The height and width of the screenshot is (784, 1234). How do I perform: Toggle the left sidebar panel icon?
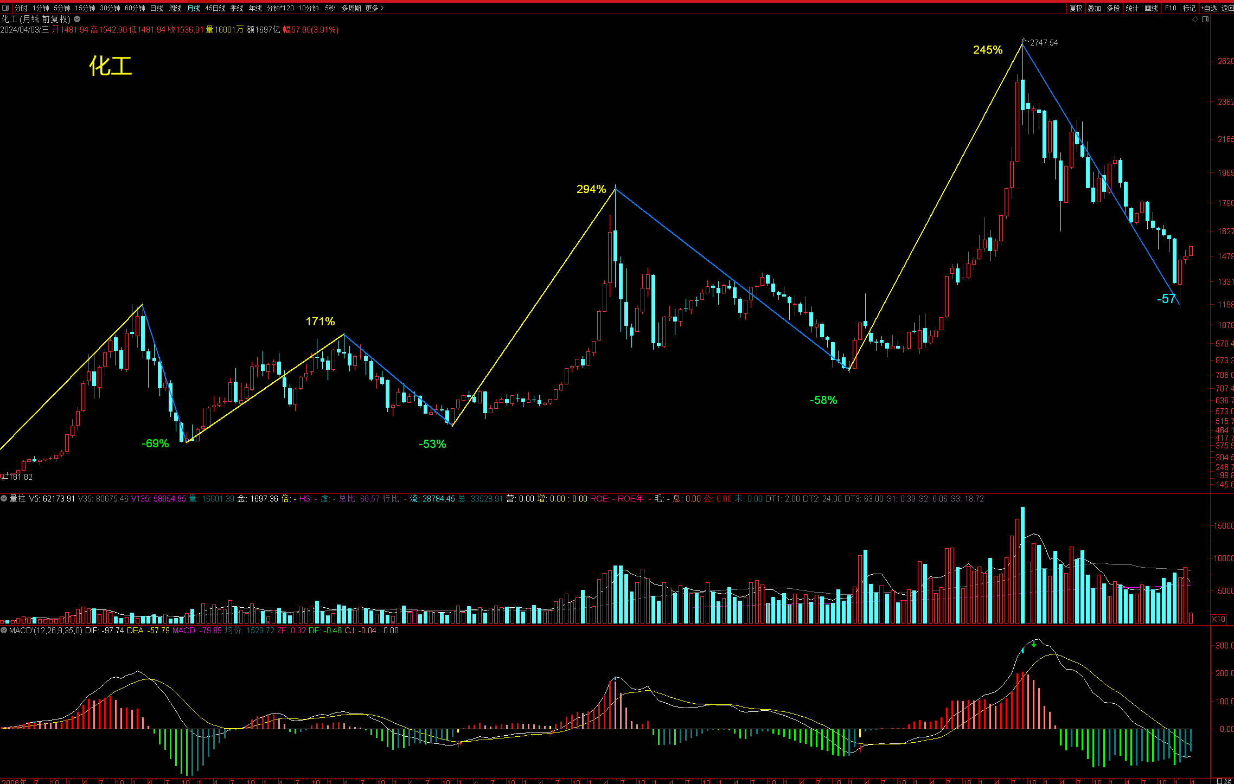pos(5,8)
